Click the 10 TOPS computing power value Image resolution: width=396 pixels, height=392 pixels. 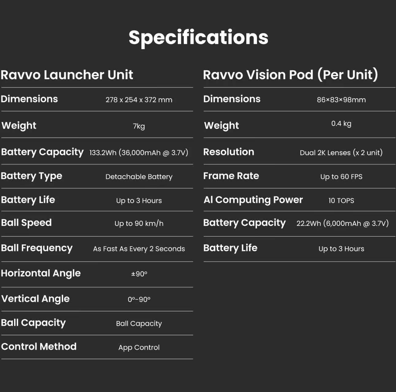point(341,201)
